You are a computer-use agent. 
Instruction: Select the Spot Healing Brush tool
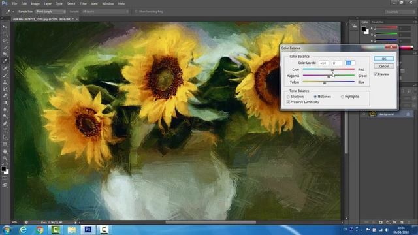click(5, 68)
